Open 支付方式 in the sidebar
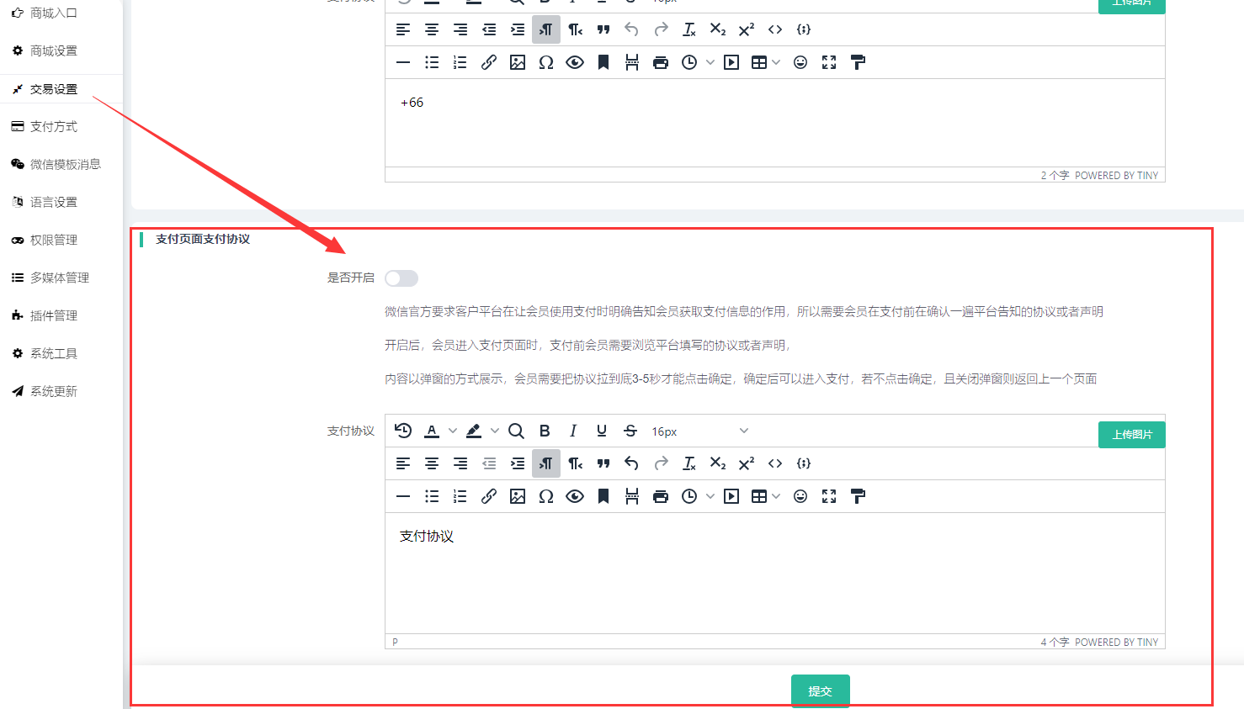The height and width of the screenshot is (709, 1244). (x=54, y=126)
